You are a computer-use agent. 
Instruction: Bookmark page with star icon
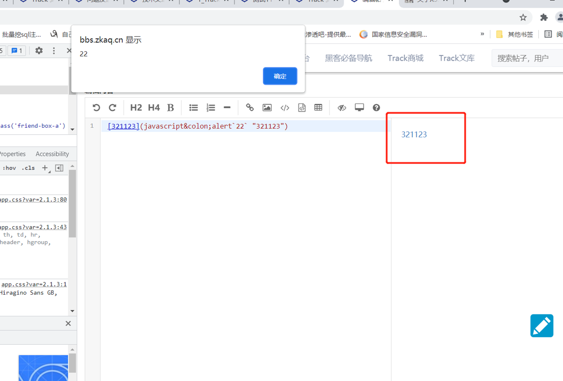[x=523, y=17]
